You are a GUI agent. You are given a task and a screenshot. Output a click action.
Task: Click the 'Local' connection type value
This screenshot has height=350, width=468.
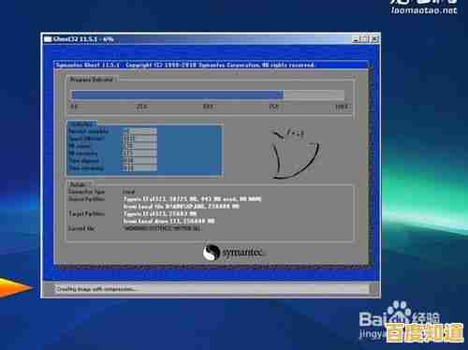click(x=128, y=192)
